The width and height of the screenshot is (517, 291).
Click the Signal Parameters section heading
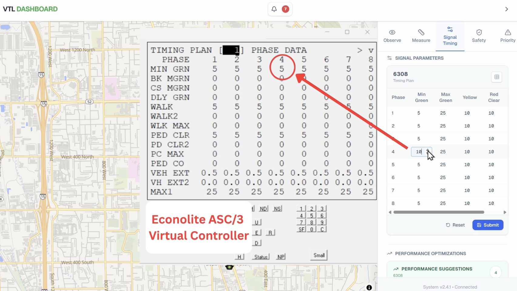[419, 58]
